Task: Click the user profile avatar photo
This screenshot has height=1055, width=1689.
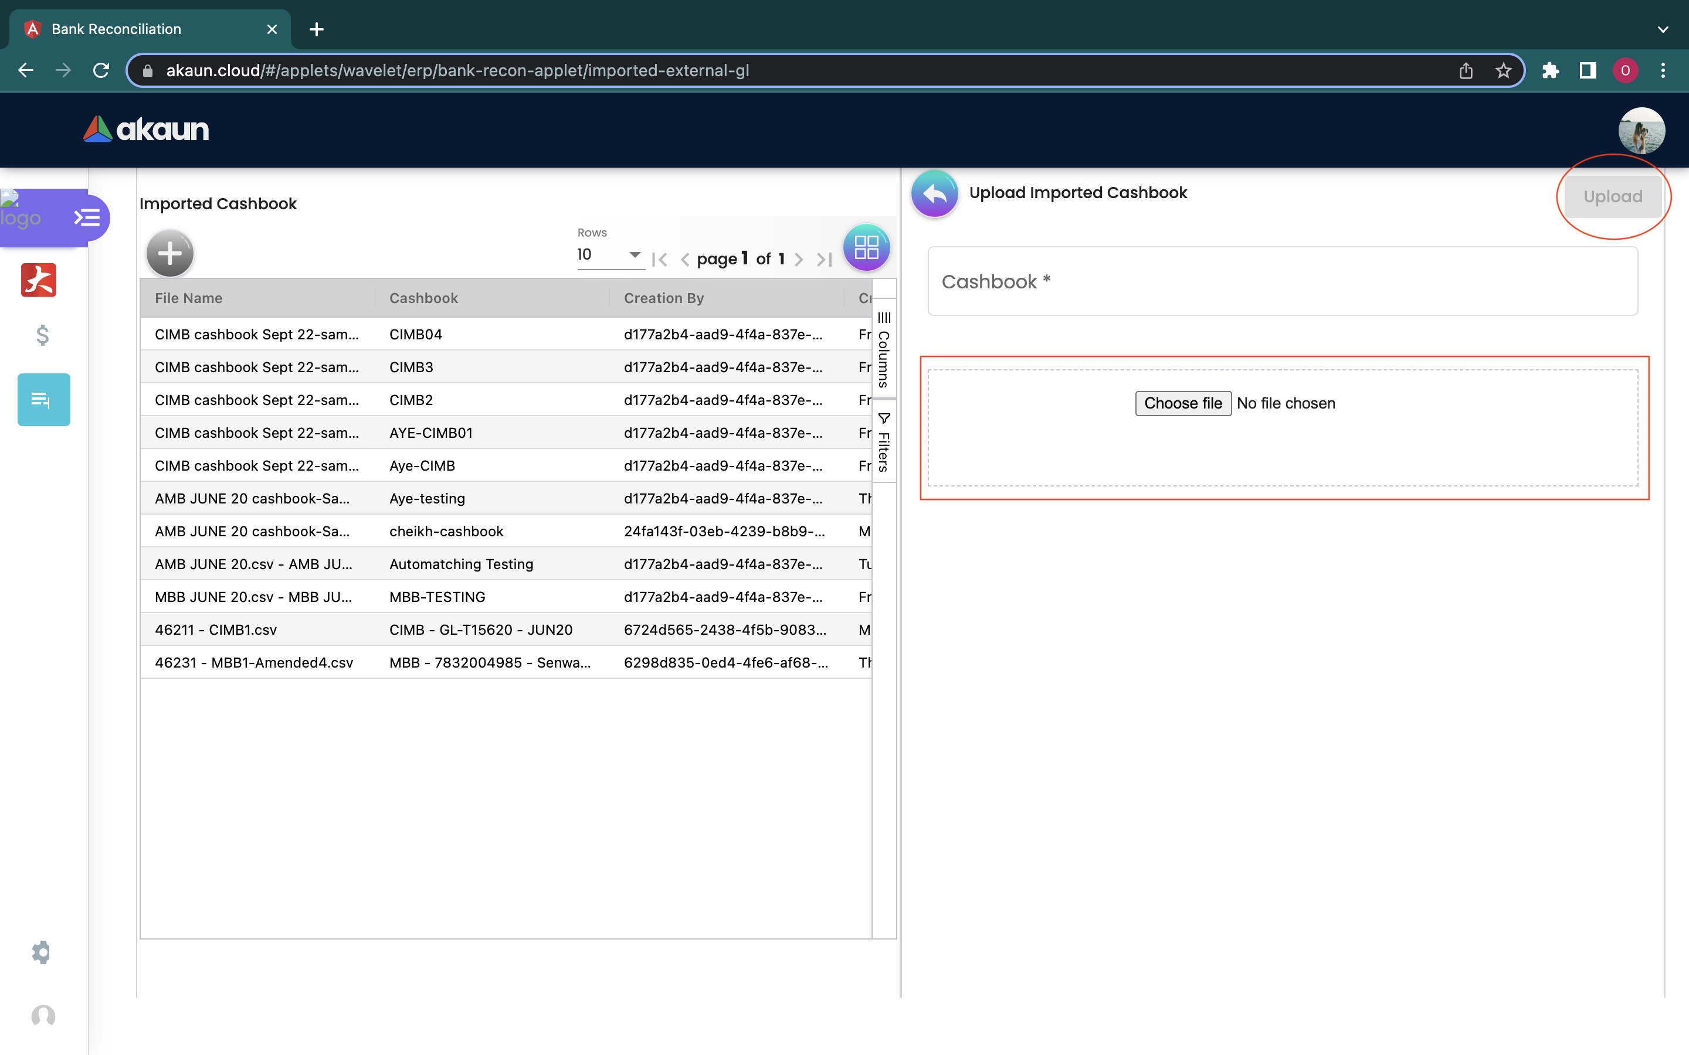Action: [1641, 131]
